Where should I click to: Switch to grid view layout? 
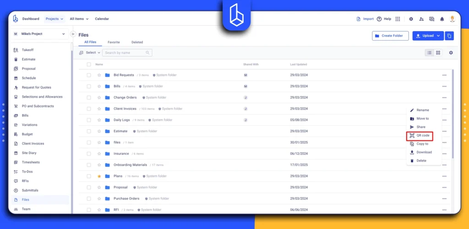(x=438, y=53)
